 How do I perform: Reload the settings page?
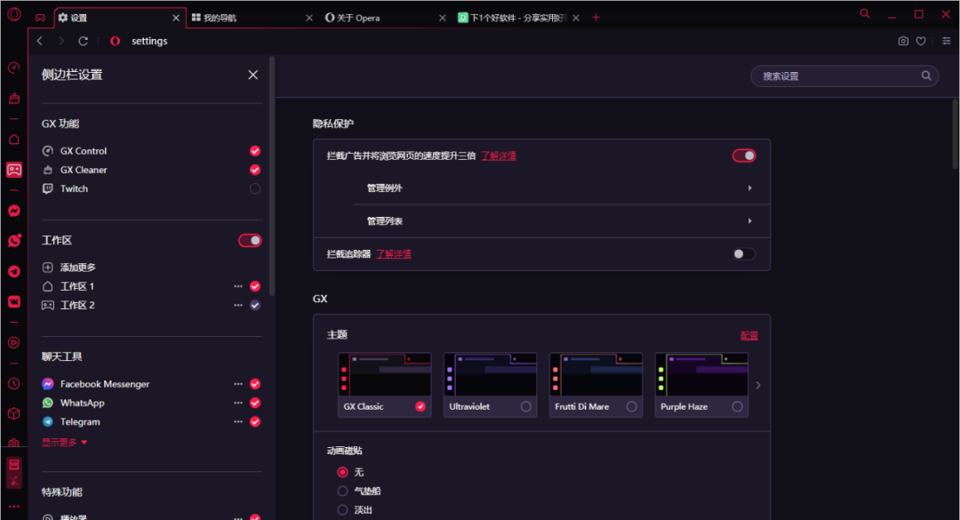click(x=83, y=41)
